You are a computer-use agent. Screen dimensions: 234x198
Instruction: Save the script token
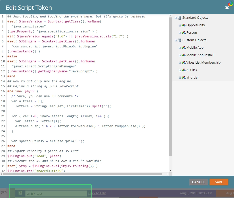click(x=219, y=182)
